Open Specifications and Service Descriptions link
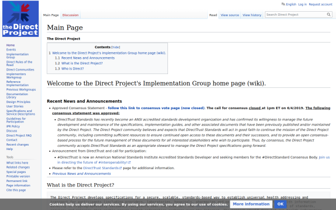 click(20, 113)
